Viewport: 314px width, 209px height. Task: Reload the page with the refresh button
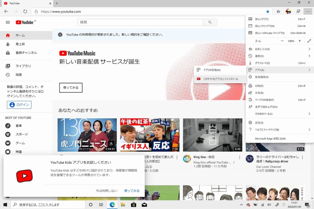(x=25, y=11)
